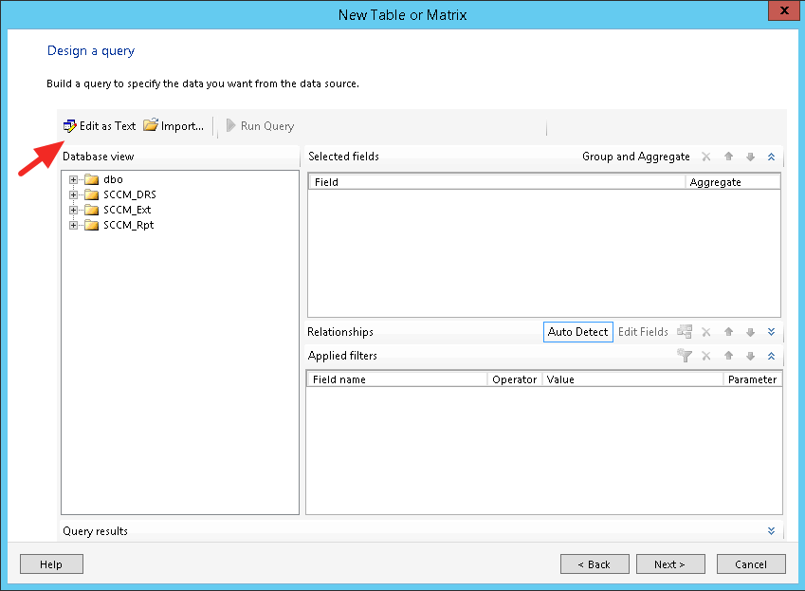Expand the Relationships panel chevron
Image resolution: width=805 pixels, height=591 pixels.
point(771,332)
